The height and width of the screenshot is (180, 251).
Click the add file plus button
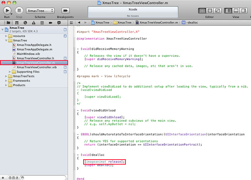click(3, 177)
